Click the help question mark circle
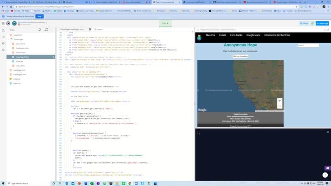 pos(325,175)
